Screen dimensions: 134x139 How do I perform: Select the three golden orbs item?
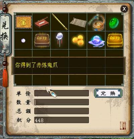tap(78, 40)
